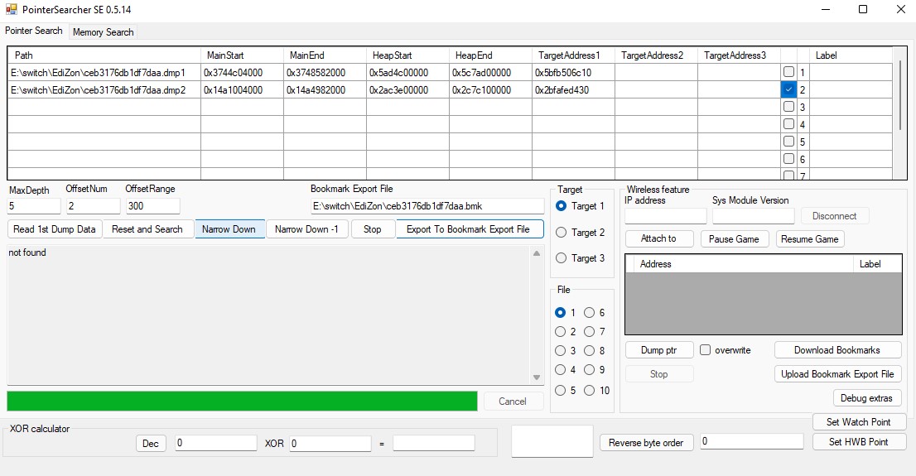Select File 2 radio button
916x476 pixels.
(560, 332)
